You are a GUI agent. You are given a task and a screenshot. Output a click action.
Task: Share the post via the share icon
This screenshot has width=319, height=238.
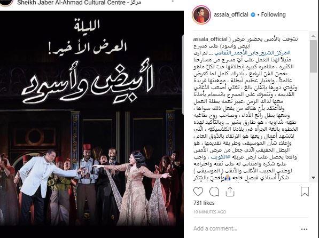[230, 192]
